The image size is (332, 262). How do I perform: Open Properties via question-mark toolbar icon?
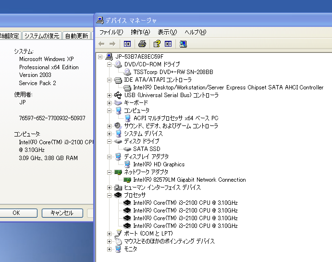[157, 44]
